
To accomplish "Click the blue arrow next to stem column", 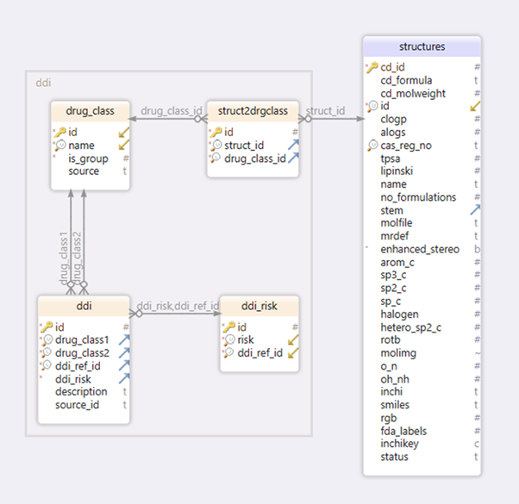I will pos(475,209).
